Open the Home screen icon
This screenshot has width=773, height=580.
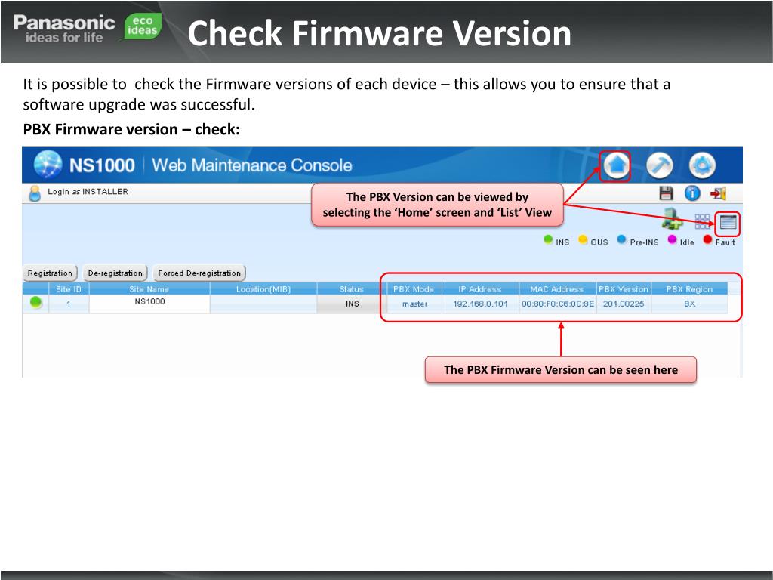(616, 165)
